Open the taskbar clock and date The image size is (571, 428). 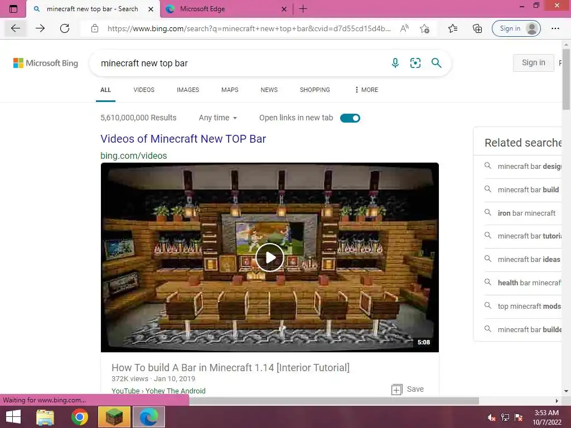(x=547, y=417)
